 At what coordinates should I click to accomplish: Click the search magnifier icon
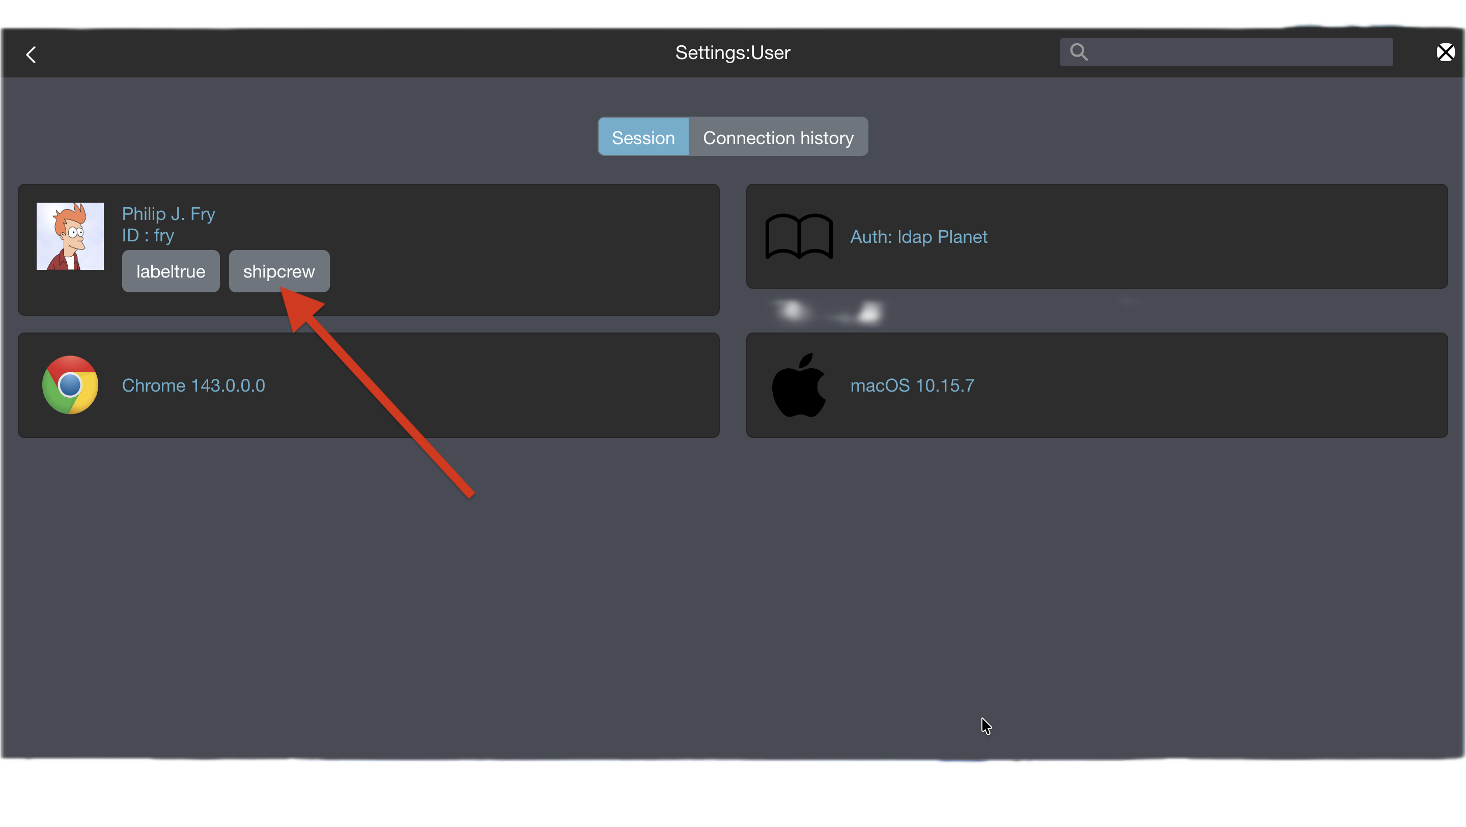pyautogui.click(x=1079, y=52)
